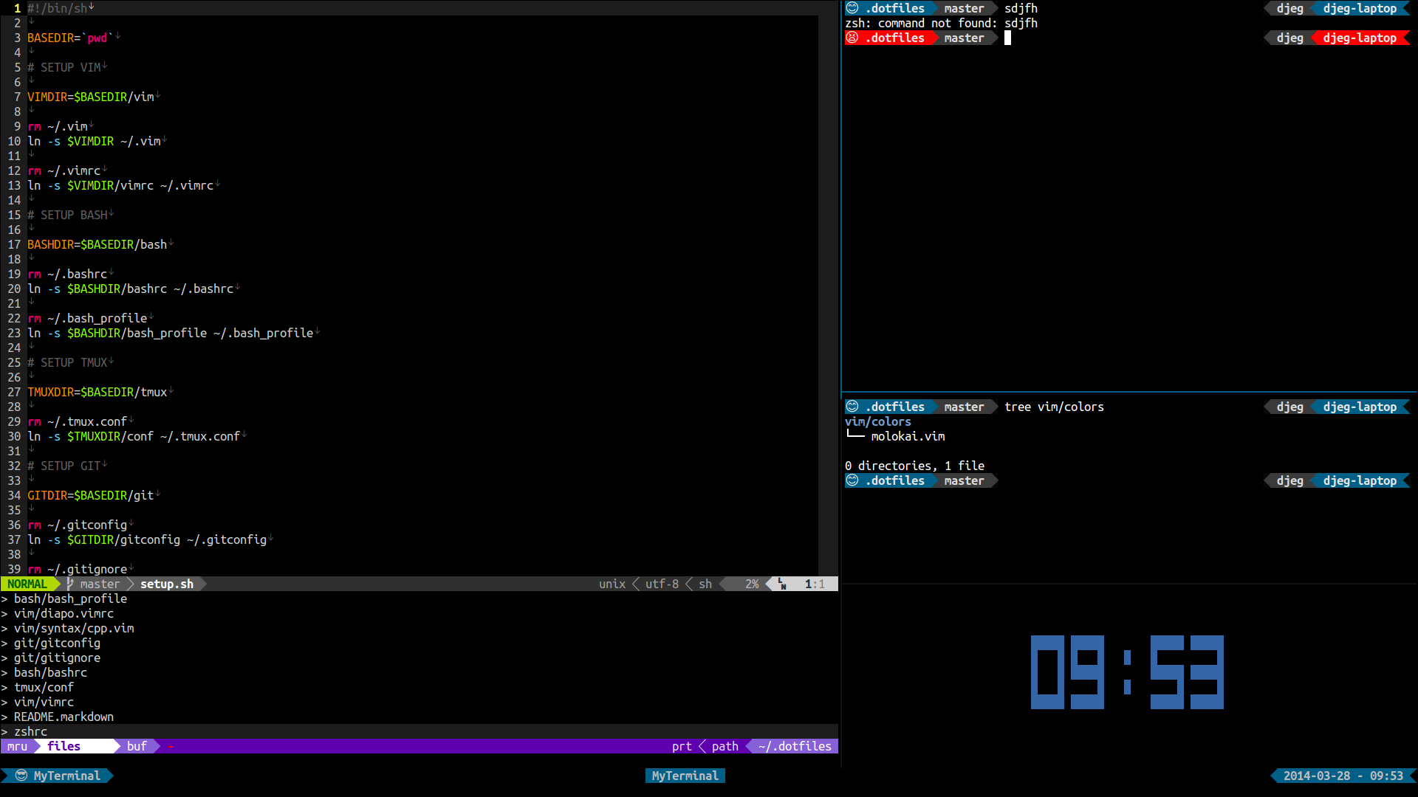The width and height of the screenshot is (1418, 797).
Task: Click the tree branch symbol before molokai.vim
Action: pos(855,436)
